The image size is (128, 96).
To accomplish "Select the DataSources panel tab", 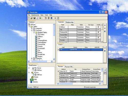I will pos(33,65).
